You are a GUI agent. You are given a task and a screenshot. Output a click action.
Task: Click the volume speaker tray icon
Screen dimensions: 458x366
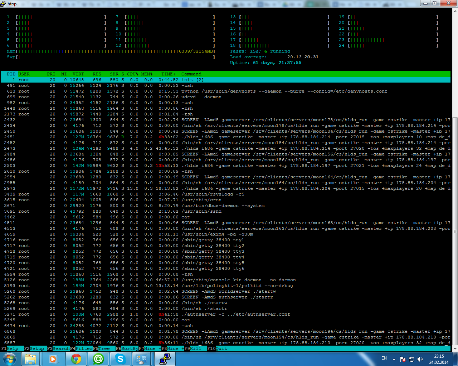[420, 359]
